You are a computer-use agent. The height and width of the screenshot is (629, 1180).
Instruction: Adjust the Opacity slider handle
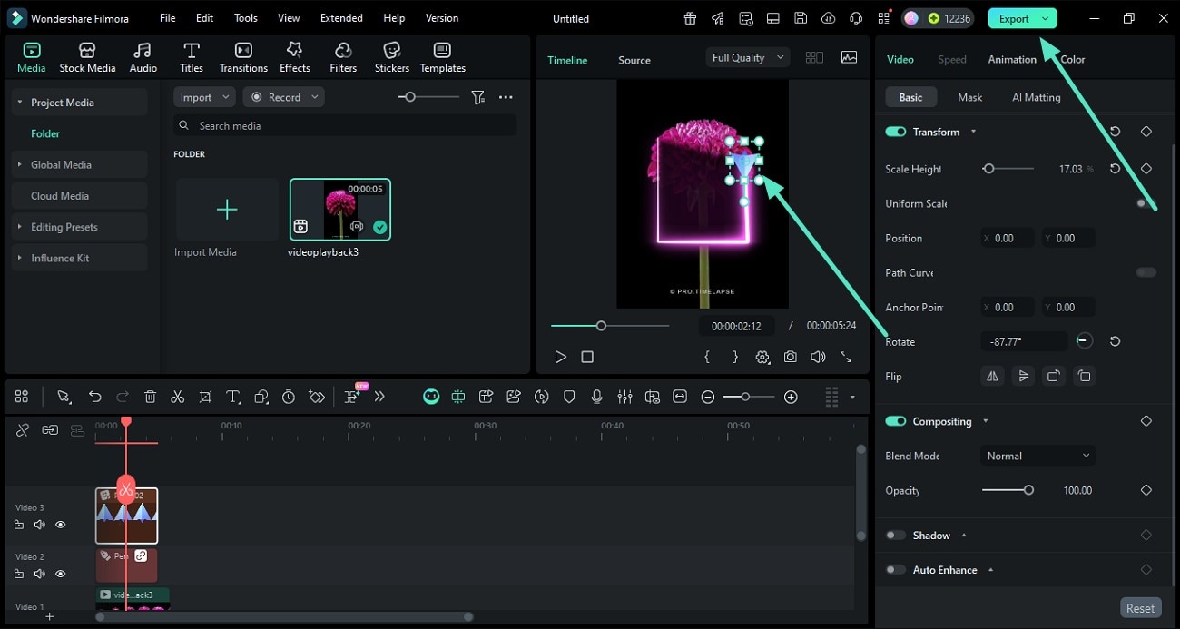1028,490
